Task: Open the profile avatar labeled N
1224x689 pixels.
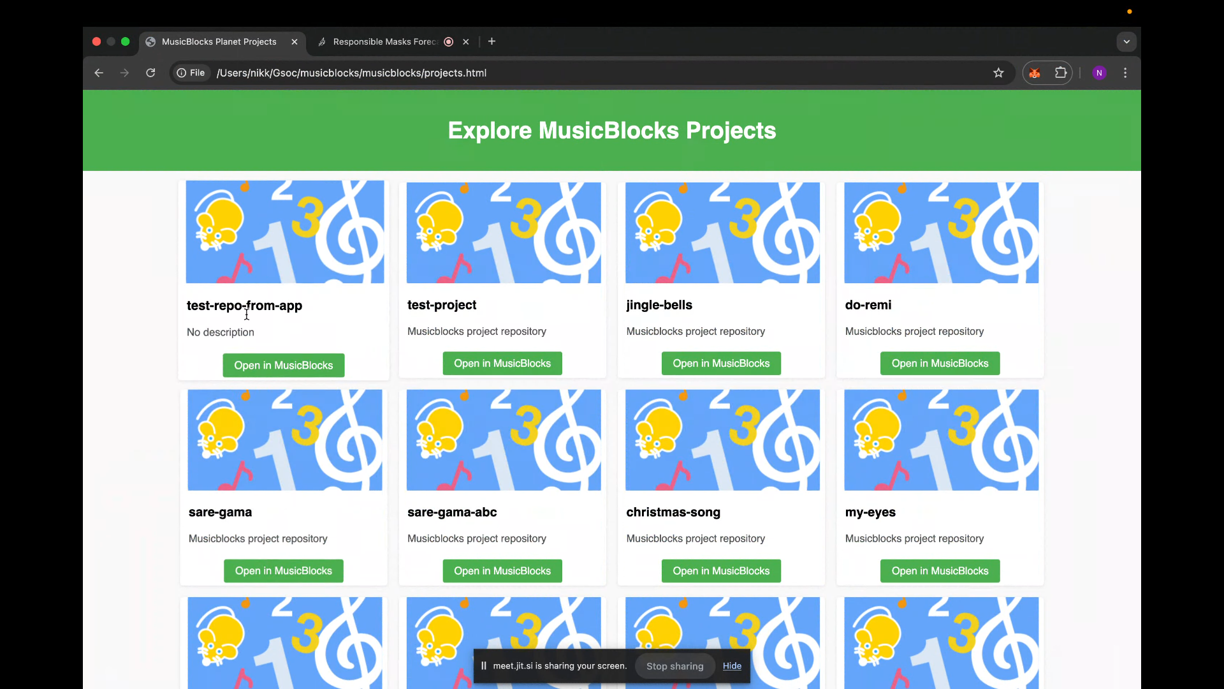Action: click(x=1099, y=73)
